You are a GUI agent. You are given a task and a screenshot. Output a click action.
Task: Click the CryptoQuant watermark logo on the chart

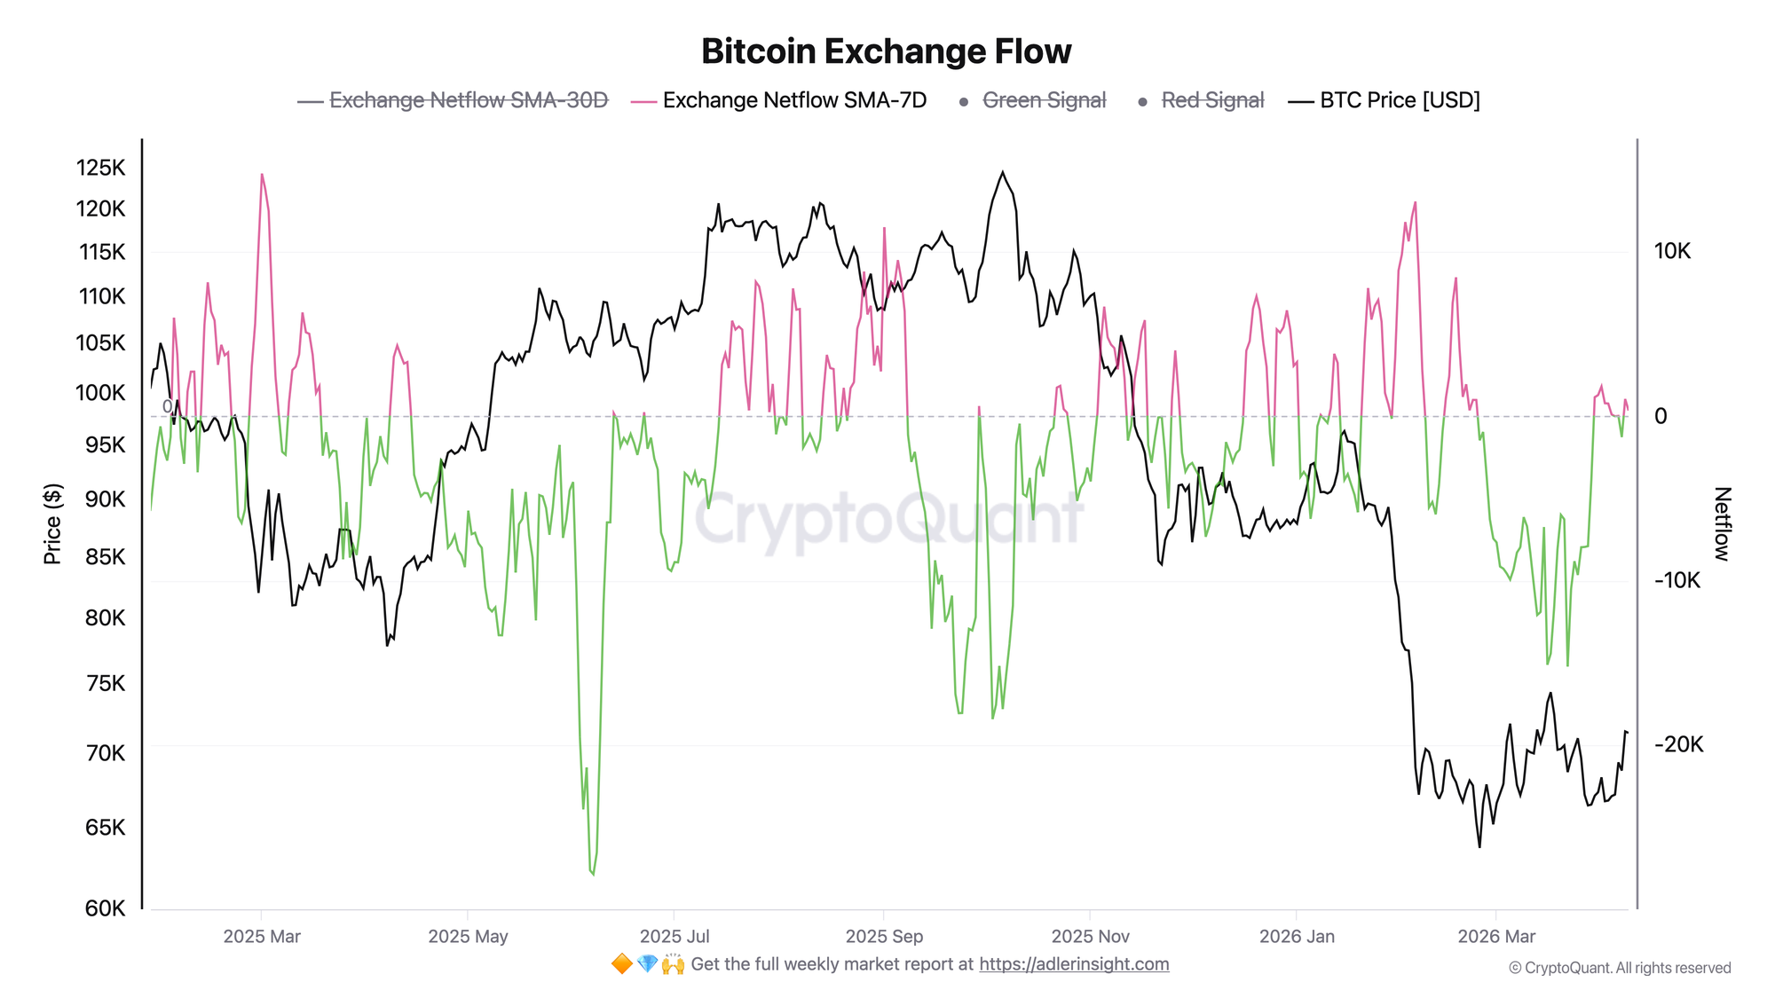click(x=887, y=519)
